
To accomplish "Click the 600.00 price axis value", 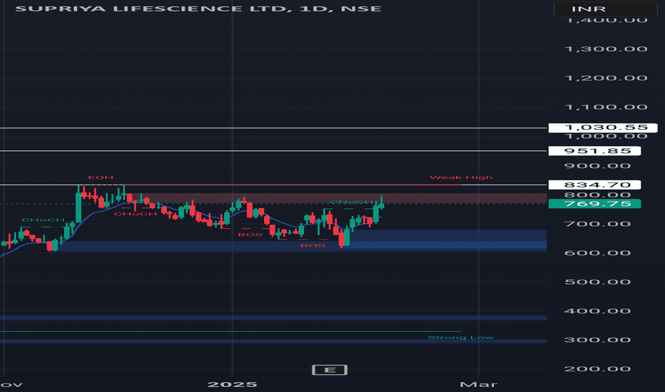I will [x=597, y=253].
